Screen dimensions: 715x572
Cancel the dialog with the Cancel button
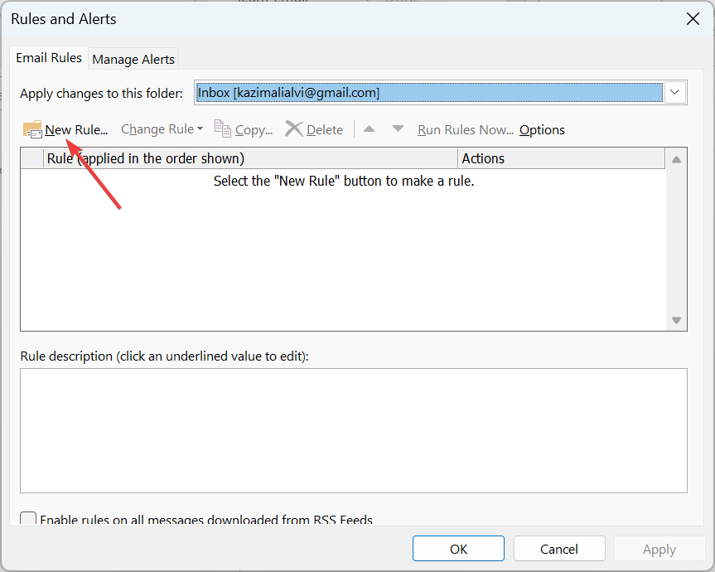point(559,549)
